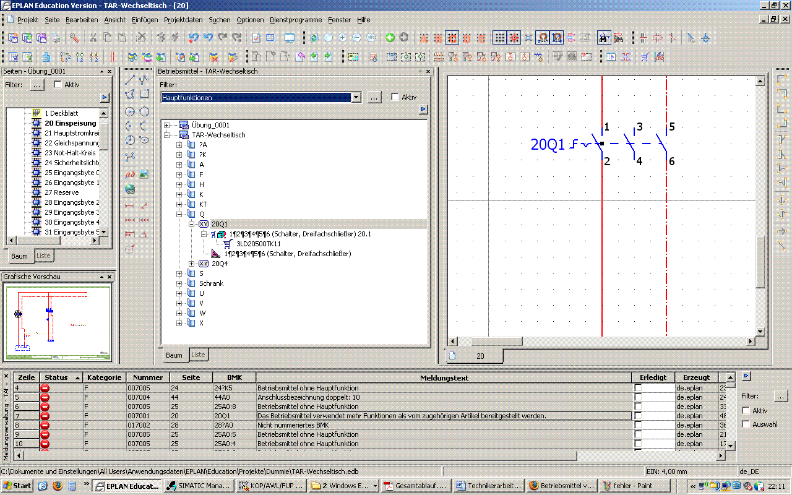
Task: Click the binoculars find icon
Action: click(605, 38)
